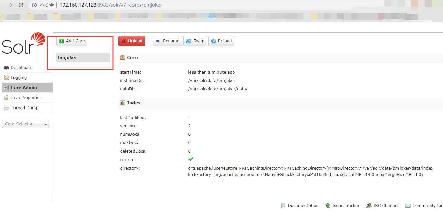
Task: Click the green checkmark beside current
Action: 191,159
